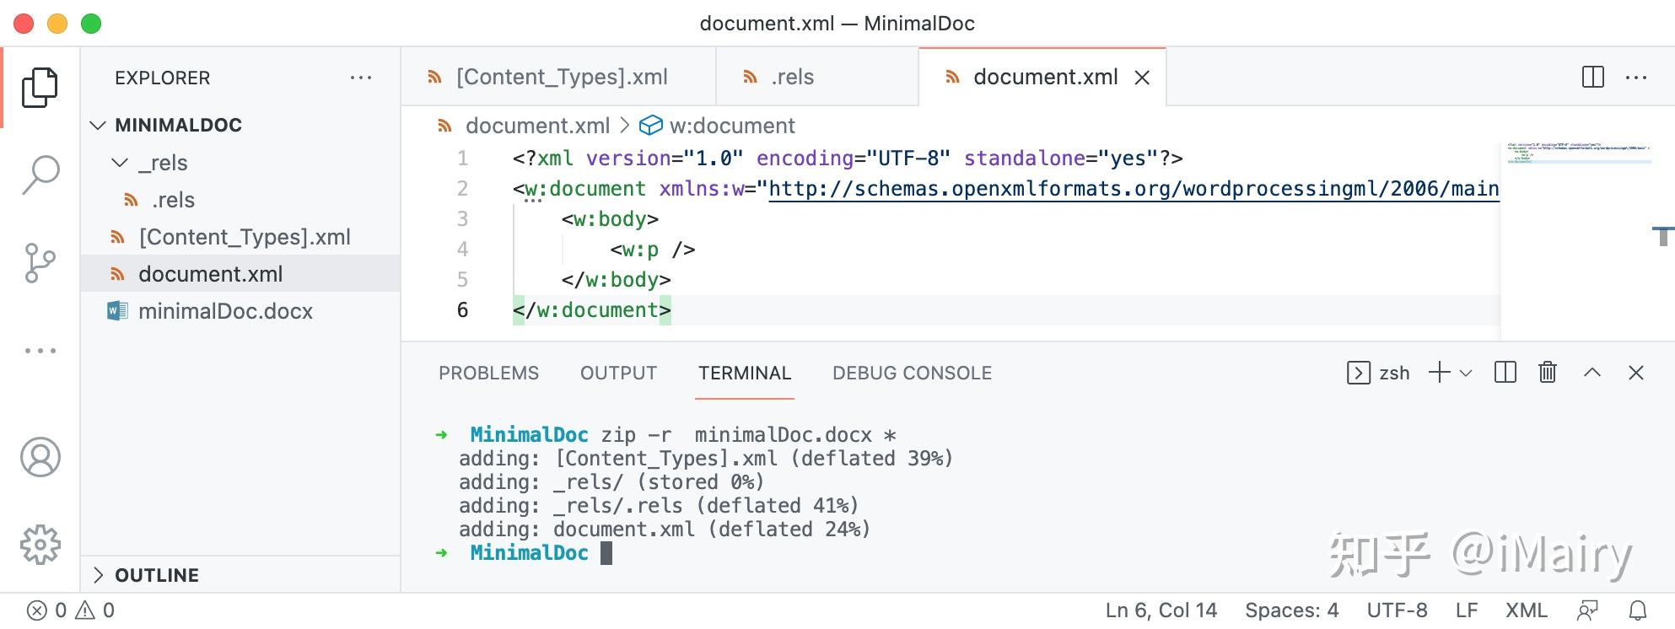Collapse the MINIMALDOC folder section
Screen dimensions: 1675x629
[x=99, y=126]
